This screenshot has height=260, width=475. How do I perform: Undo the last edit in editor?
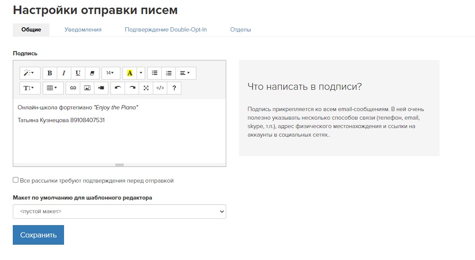(118, 88)
